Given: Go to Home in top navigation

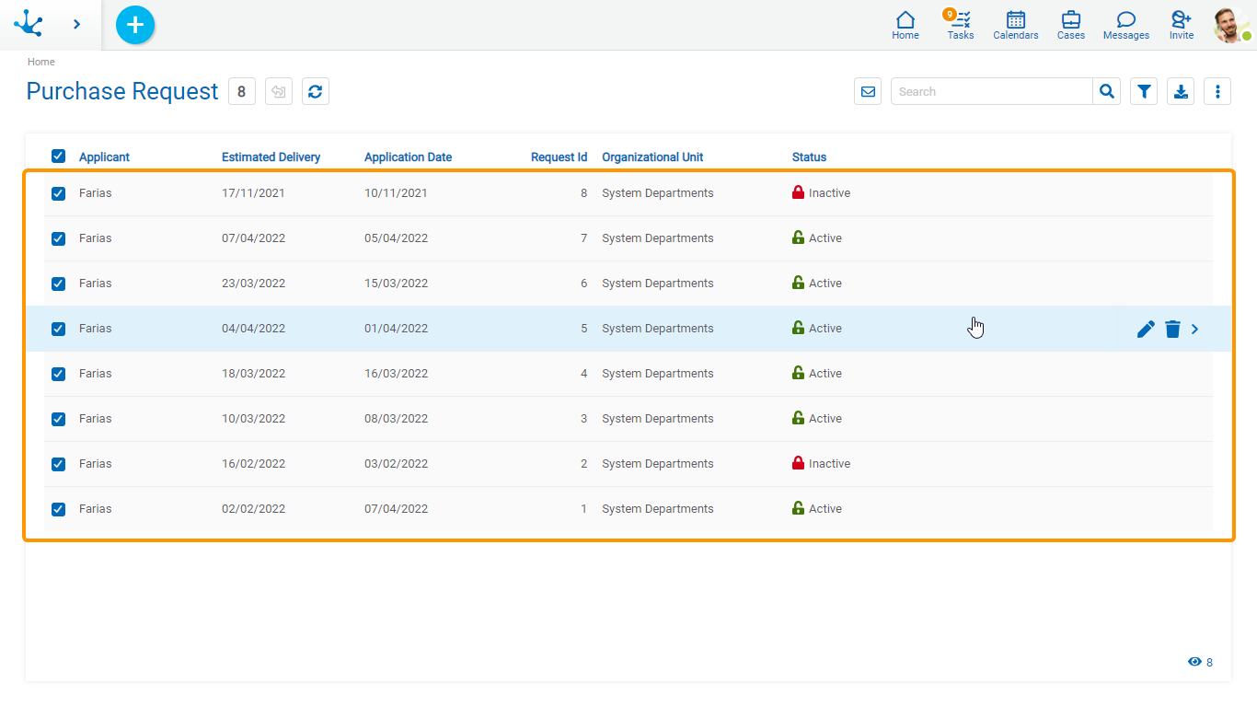Looking at the screenshot, I should (x=905, y=25).
